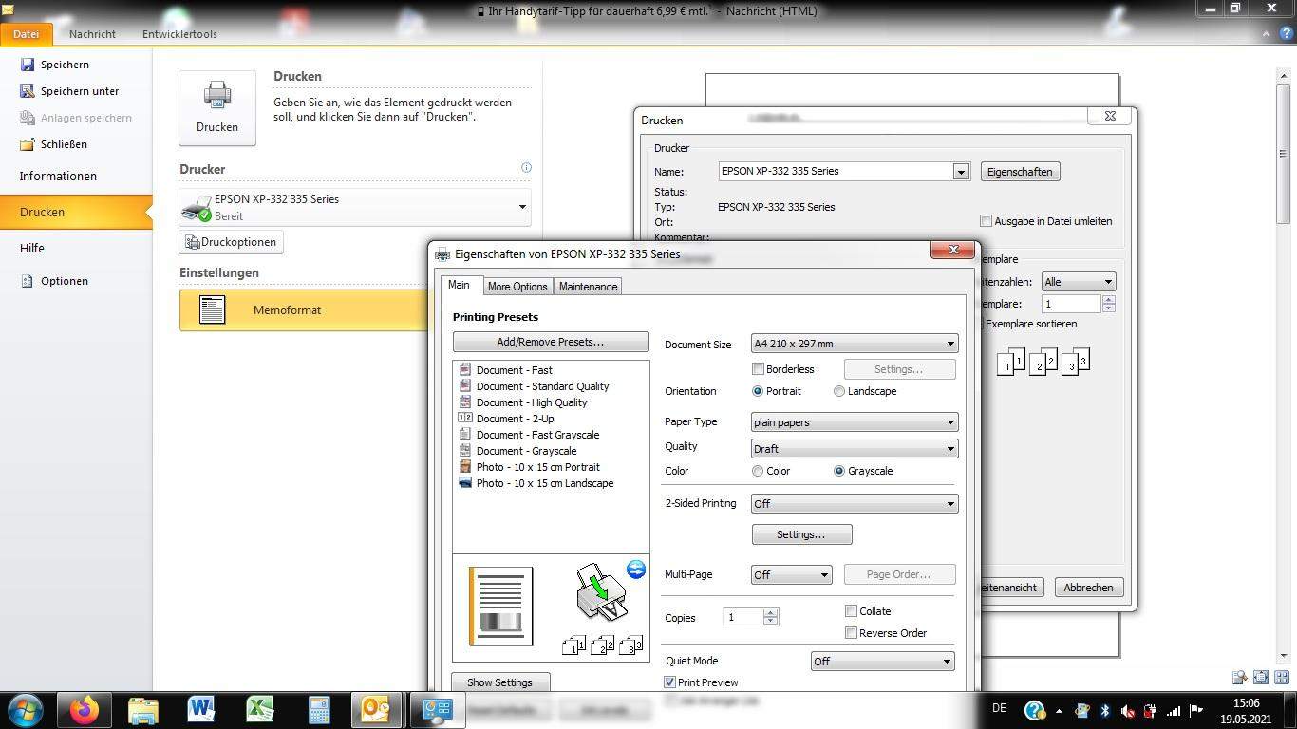Image resolution: width=1297 pixels, height=729 pixels.
Task: Click the Copies number field
Action: point(743,617)
